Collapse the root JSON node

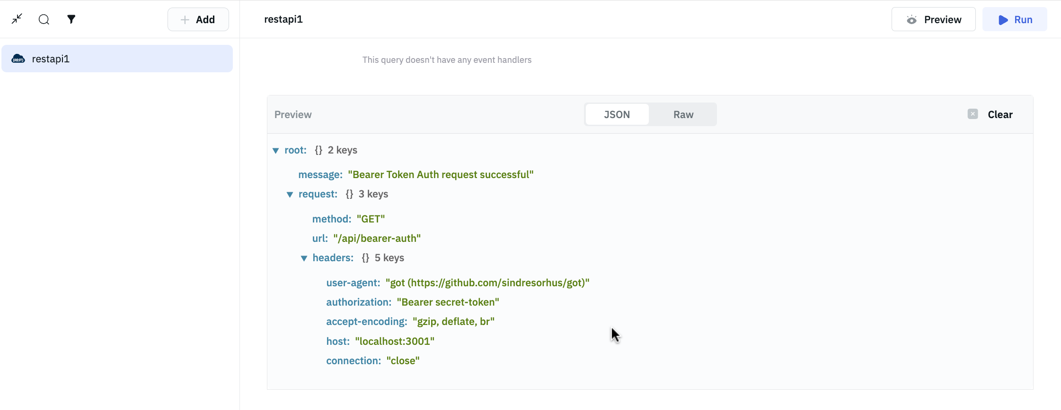[276, 151]
